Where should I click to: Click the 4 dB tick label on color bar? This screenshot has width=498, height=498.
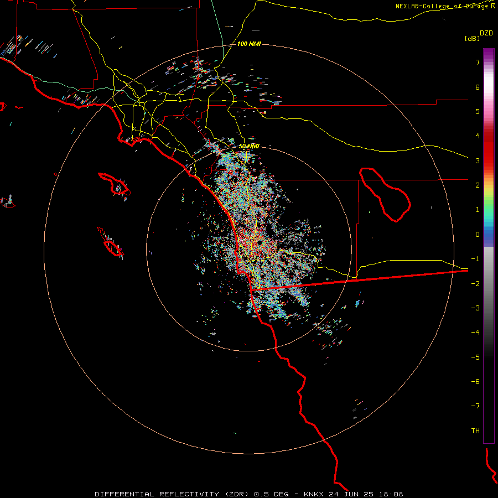478,136
